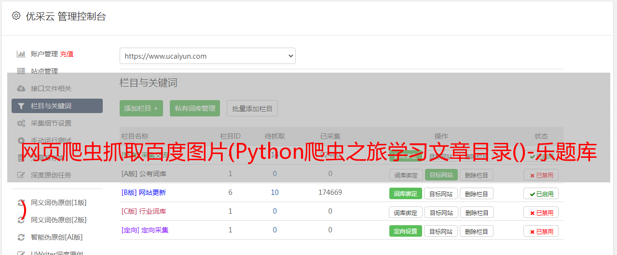Click the cloud icon for 接口文件相关
Viewport: 617px width, 255px height.
pos(21,89)
